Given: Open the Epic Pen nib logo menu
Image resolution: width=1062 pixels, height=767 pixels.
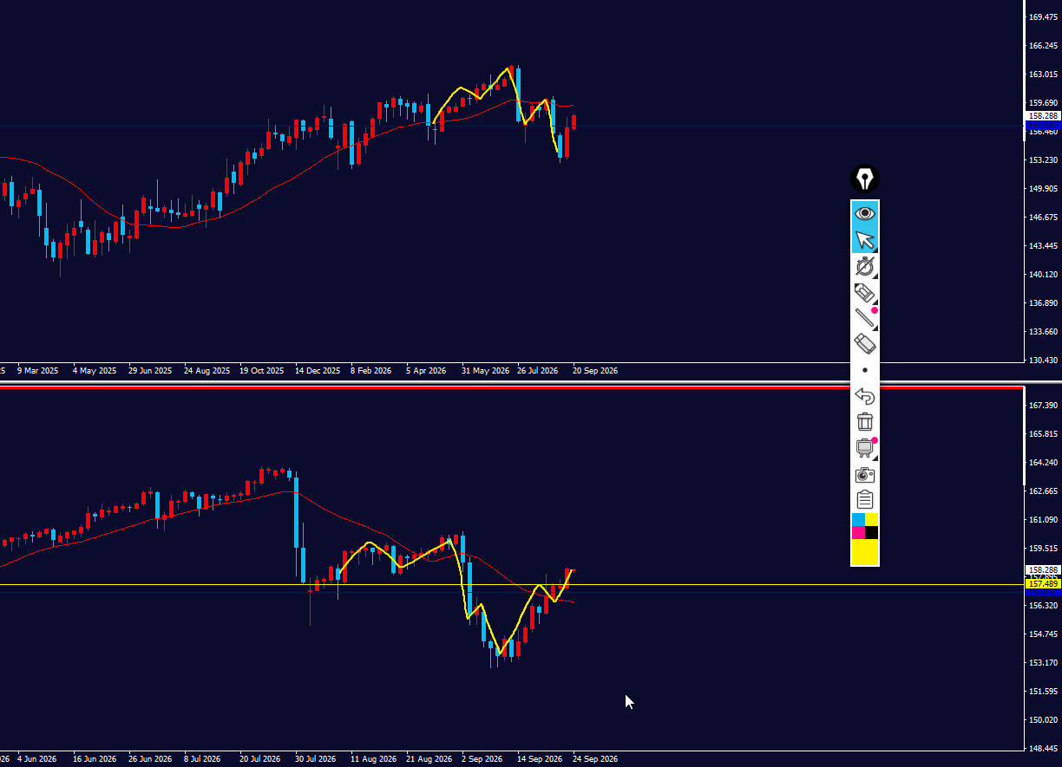Looking at the screenshot, I should coord(865,179).
